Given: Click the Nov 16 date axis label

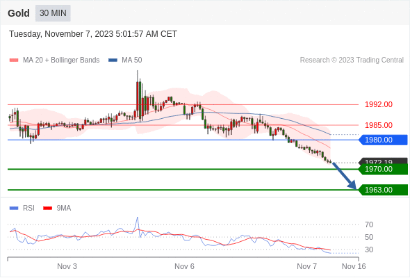Looking at the screenshot, I should click(x=354, y=266).
